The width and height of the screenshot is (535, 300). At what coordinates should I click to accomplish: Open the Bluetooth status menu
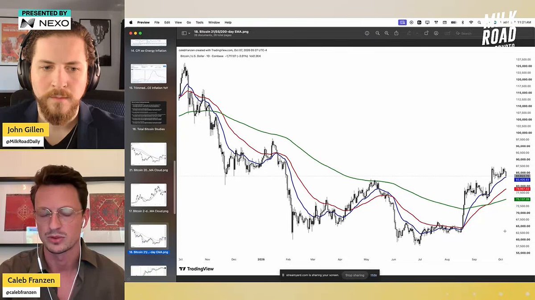click(x=462, y=22)
